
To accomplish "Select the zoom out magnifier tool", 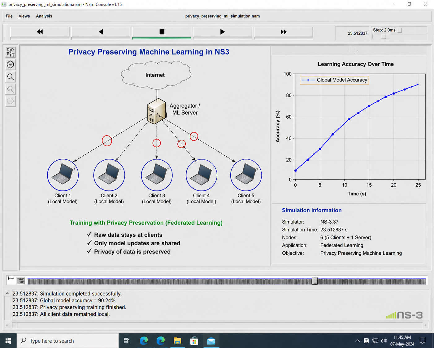I will click(11, 89).
